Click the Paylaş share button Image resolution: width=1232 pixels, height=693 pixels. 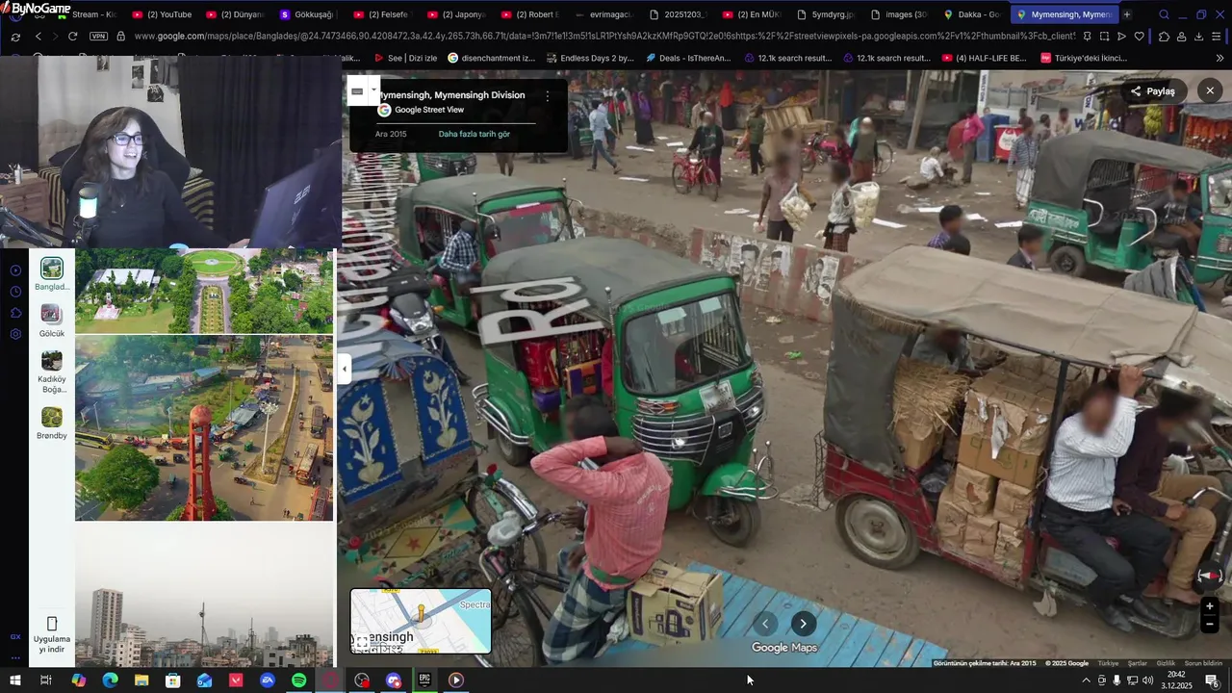coord(1153,91)
